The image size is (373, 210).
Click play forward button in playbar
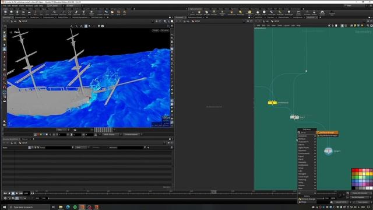[x=17, y=193]
